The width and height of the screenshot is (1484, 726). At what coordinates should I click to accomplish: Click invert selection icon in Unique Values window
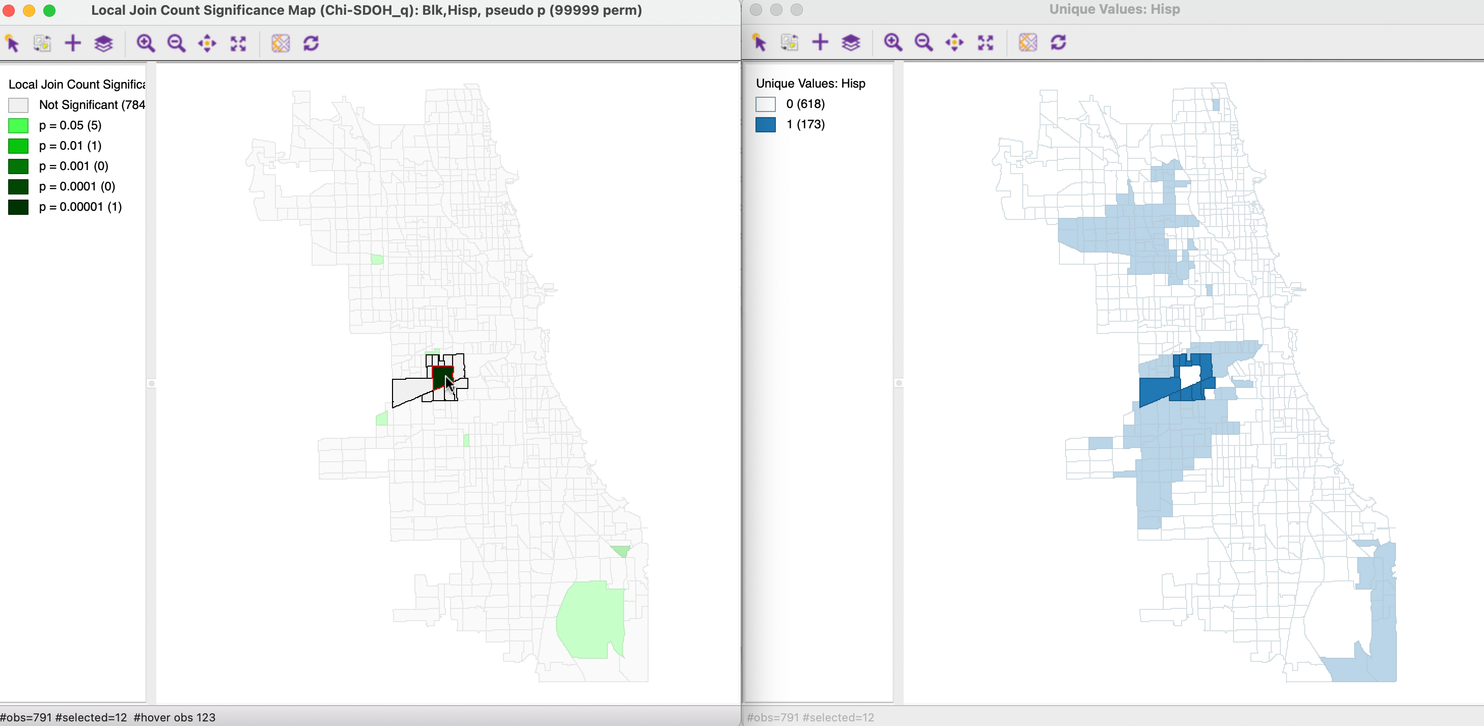coord(789,42)
